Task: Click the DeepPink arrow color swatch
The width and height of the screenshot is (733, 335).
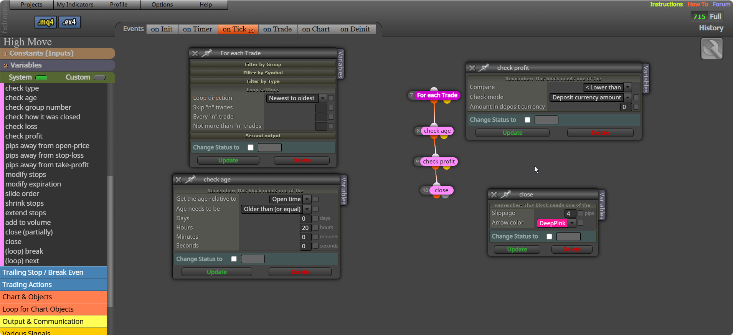Action: point(552,223)
